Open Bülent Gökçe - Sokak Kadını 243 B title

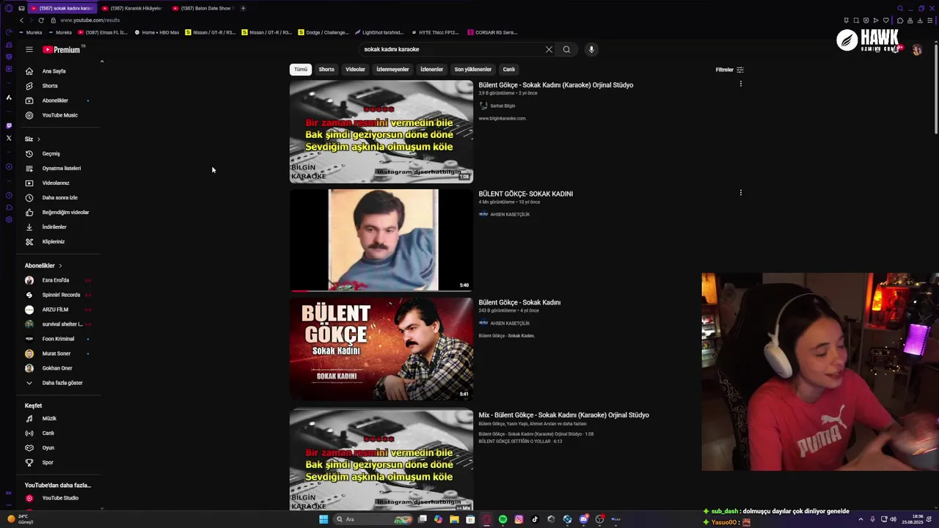tap(519, 302)
